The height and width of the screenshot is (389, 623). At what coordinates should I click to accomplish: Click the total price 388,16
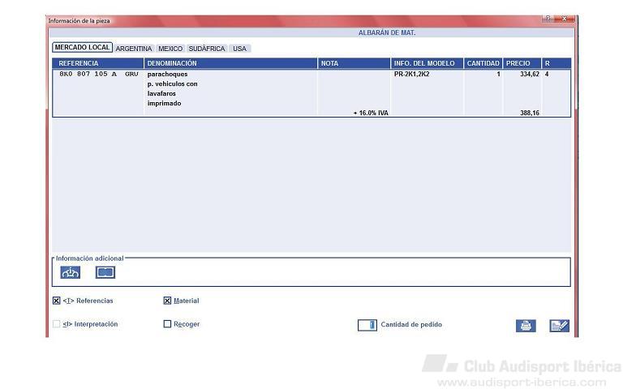[x=530, y=113]
